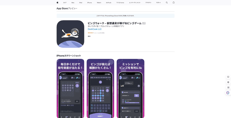View screenshot 毎日歩くだけで暗号資産が当たる
231x118 pixels.
click(x=70, y=88)
